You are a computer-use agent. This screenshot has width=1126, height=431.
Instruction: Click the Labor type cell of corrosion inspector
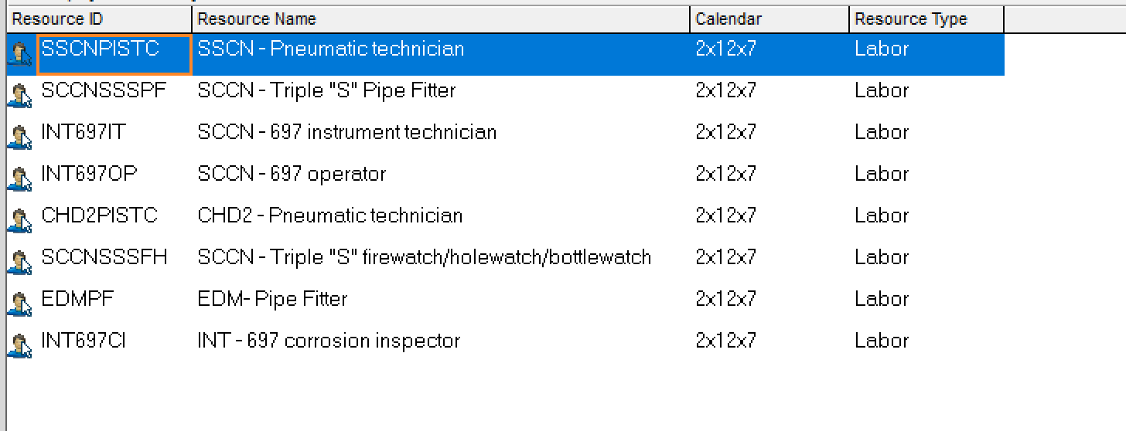point(926,341)
